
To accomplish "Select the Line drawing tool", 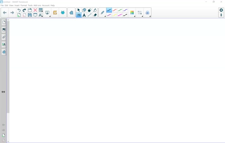I will pyautogui.click(x=90, y=15).
